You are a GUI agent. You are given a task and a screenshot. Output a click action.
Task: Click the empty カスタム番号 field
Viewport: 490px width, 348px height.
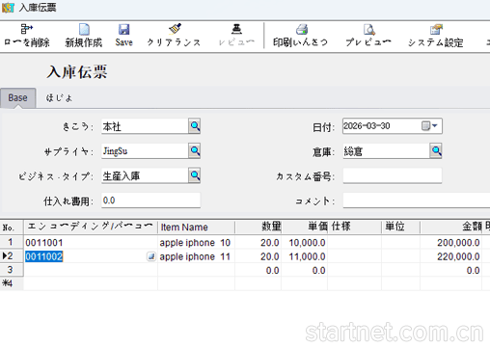(x=393, y=175)
